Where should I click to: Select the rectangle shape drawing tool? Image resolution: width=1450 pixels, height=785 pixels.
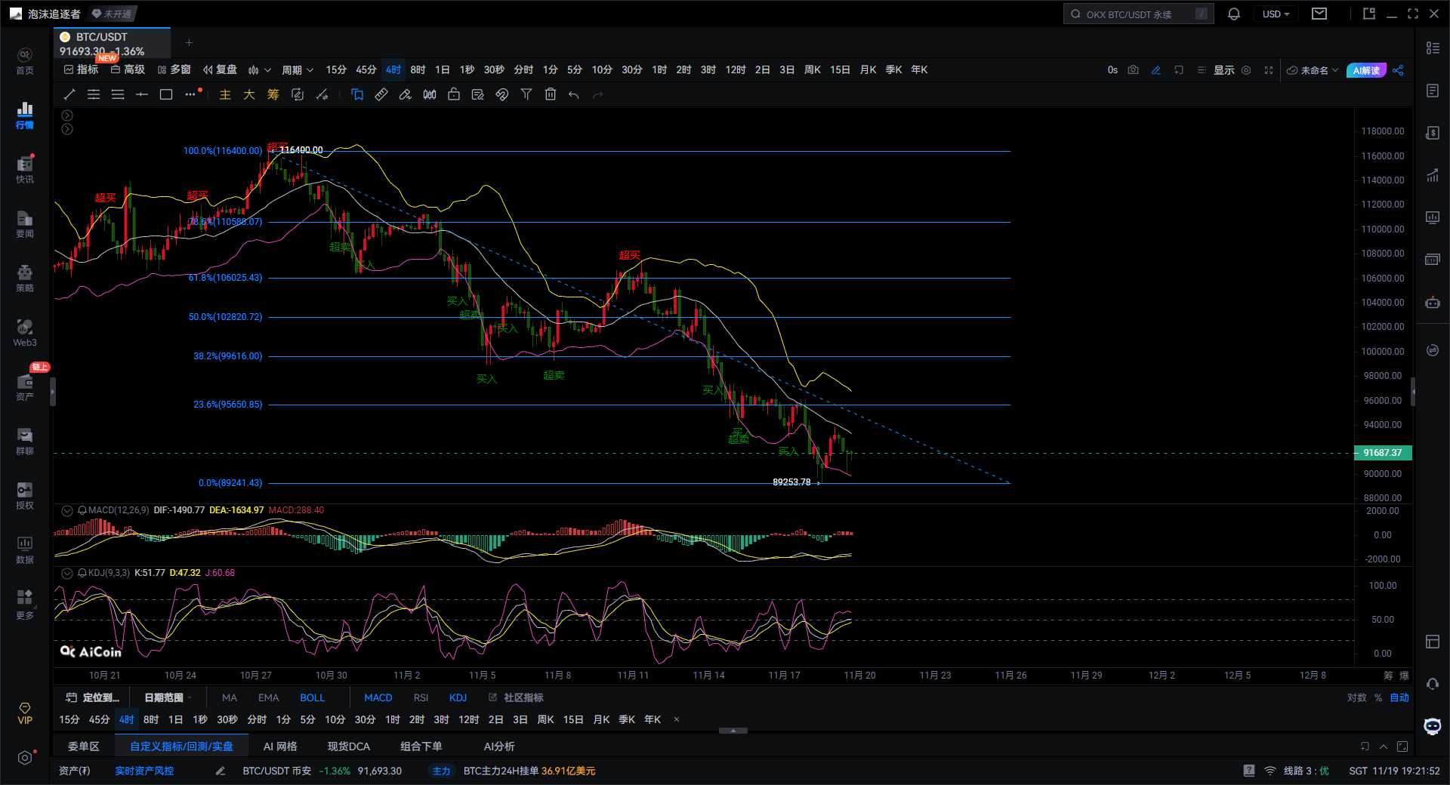[x=166, y=94]
